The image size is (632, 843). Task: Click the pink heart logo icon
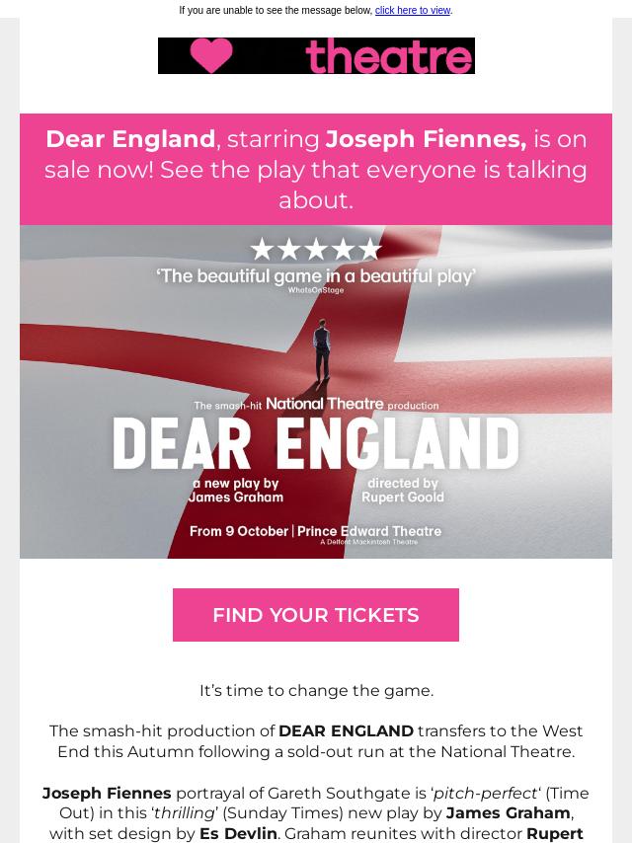211,56
